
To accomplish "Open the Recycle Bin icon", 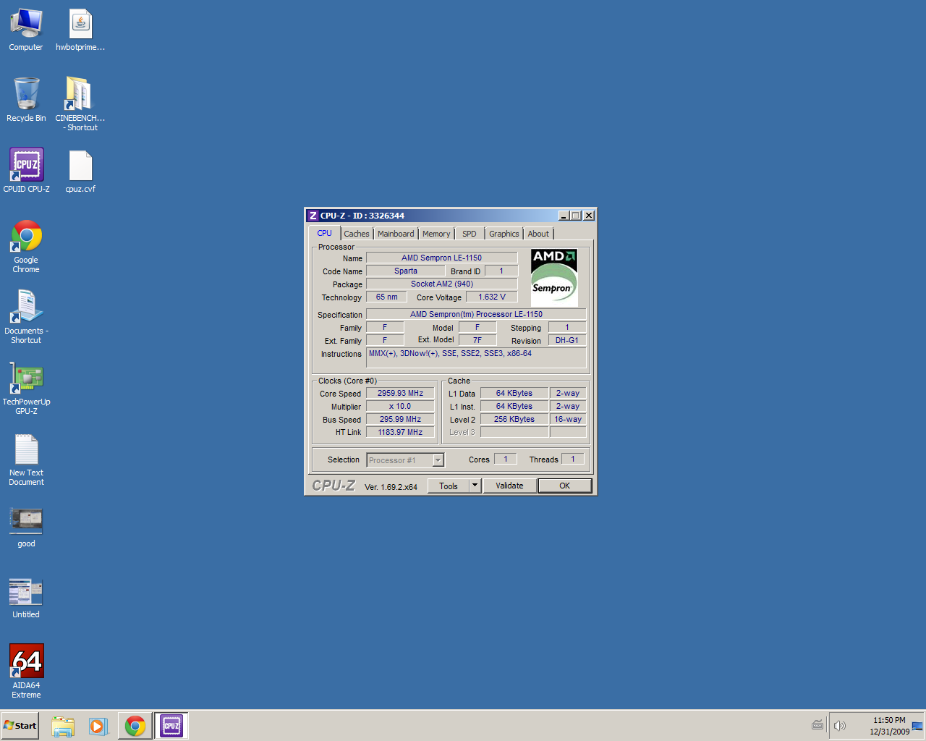I will (x=26, y=101).
